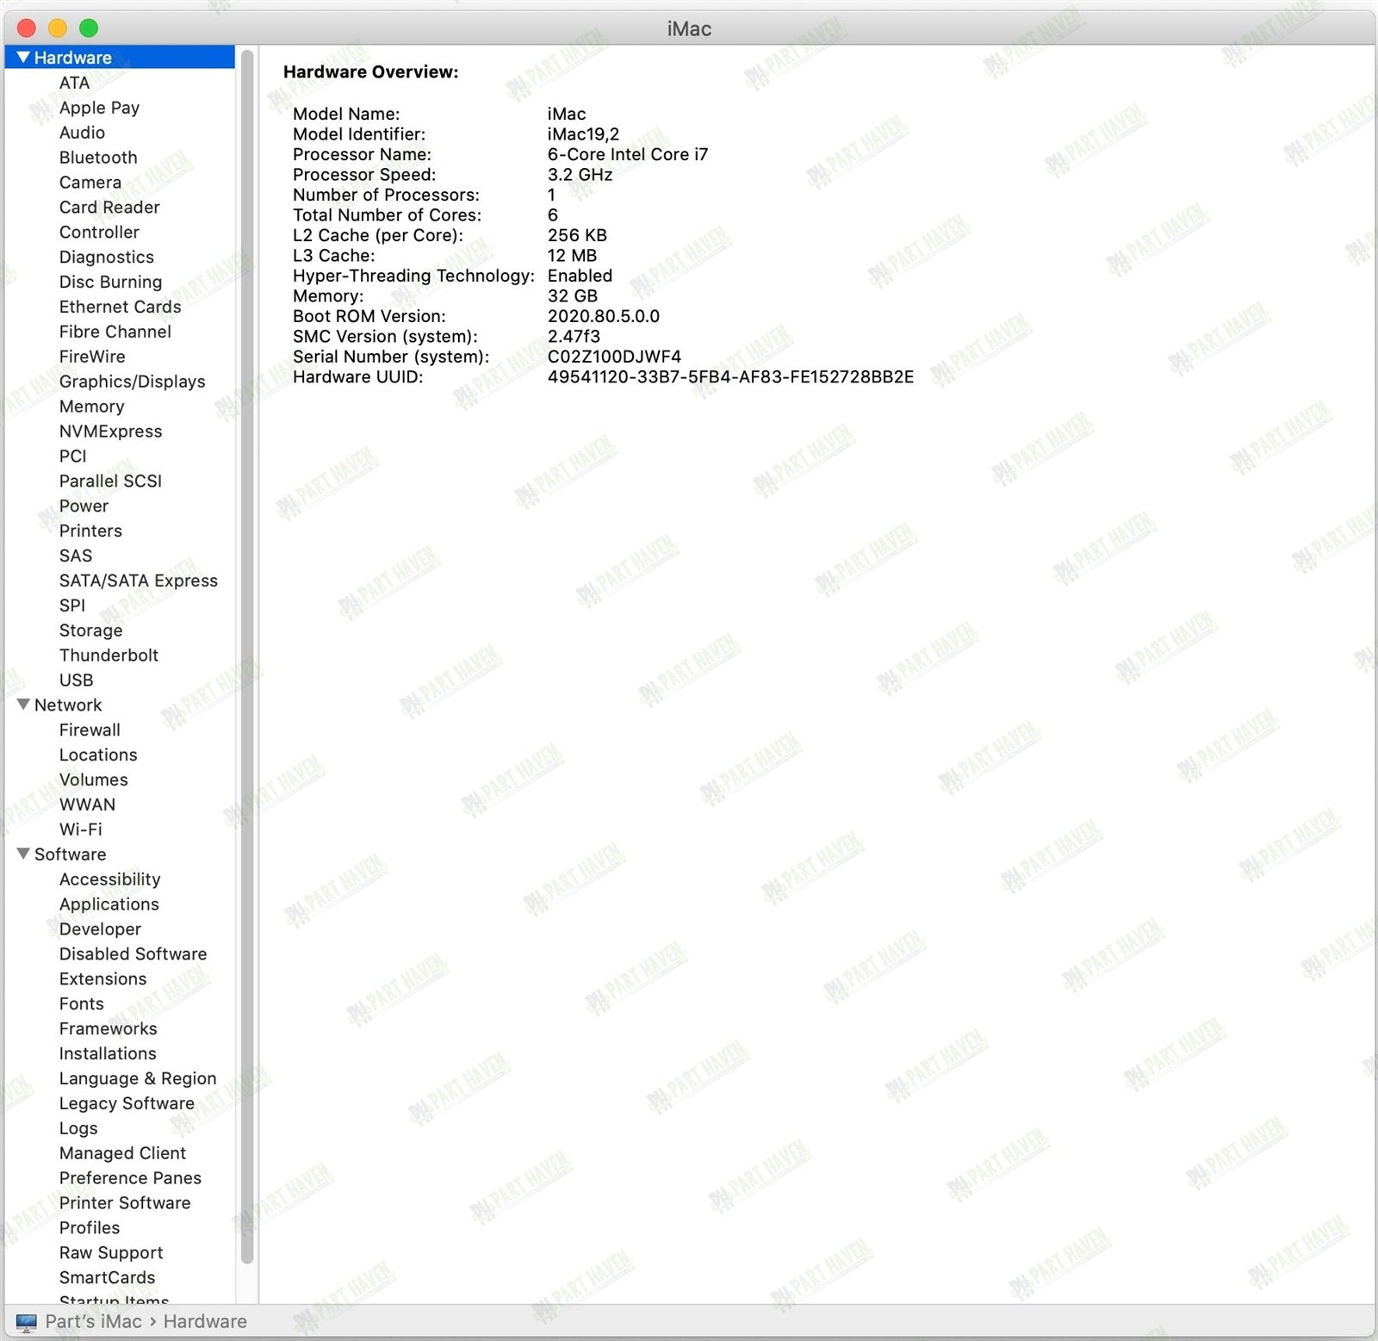The image size is (1378, 1341).
Task: Select Language & Region entry
Action: (138, 1079)
